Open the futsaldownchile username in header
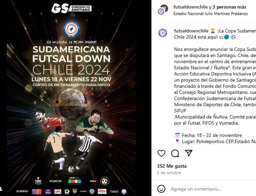256x196 pixels. (x=190, y=7)
